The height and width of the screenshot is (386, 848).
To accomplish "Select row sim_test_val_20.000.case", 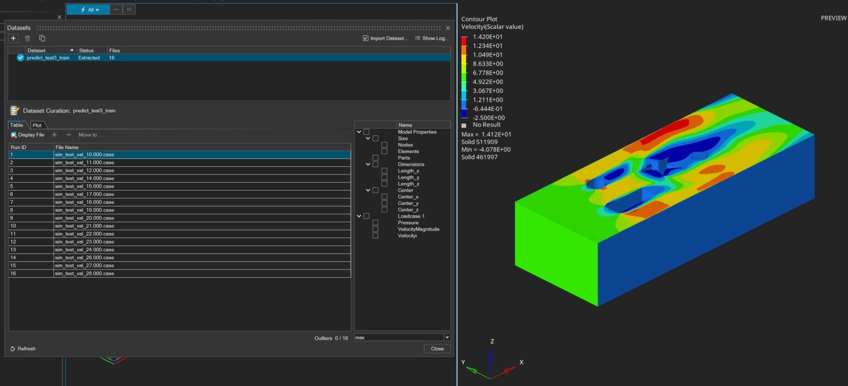I will [179, 218].
